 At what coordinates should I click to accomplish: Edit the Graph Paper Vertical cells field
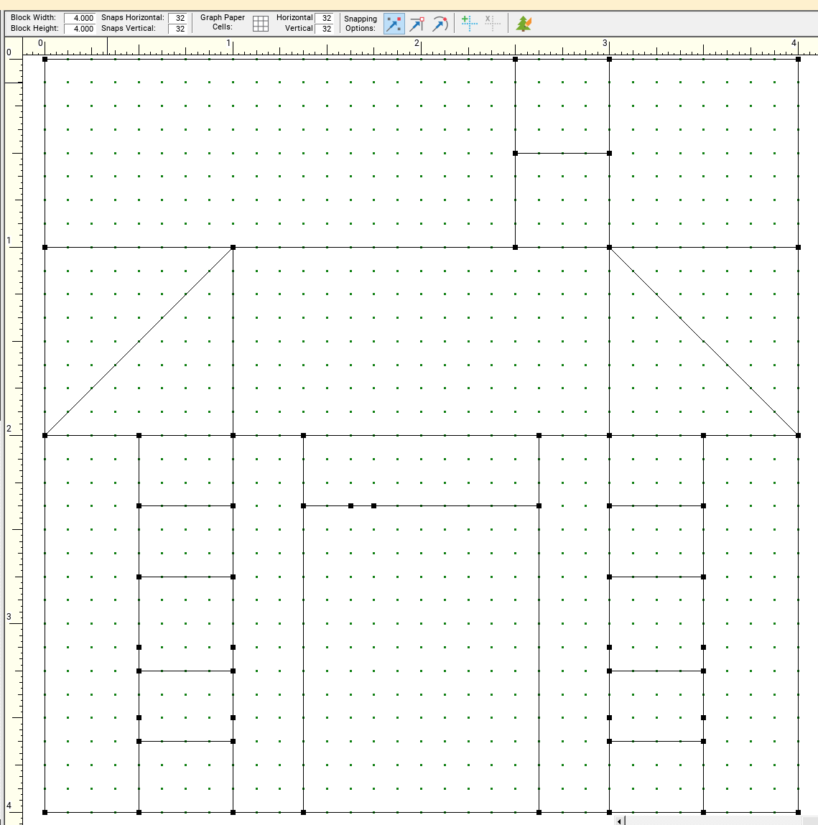point(325,29)
